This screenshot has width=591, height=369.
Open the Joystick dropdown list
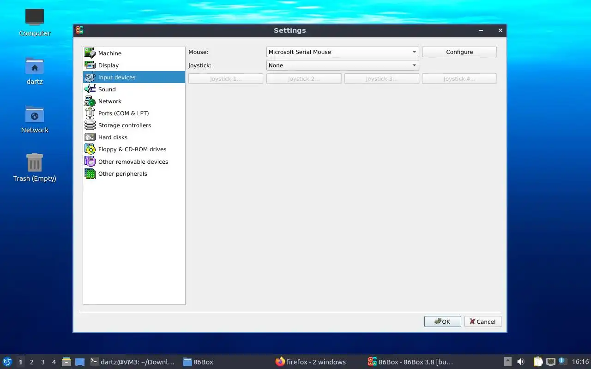[x=343, y=65]
